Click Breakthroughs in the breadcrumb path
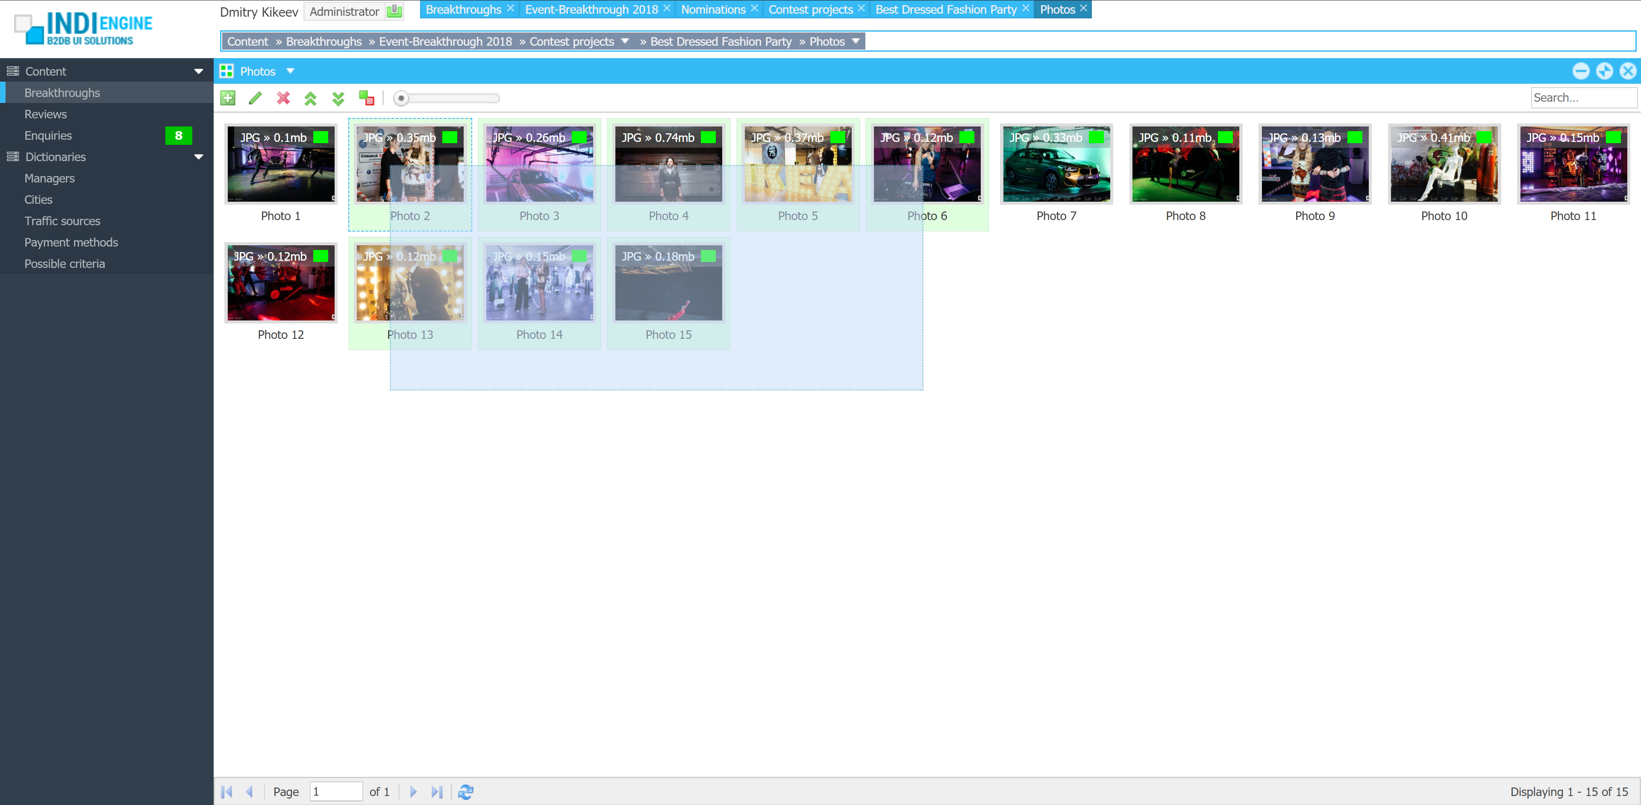 (323, 41)
